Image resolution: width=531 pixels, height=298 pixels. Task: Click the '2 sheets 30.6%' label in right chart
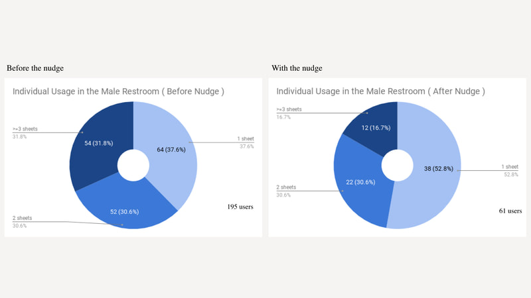point(286,191)
